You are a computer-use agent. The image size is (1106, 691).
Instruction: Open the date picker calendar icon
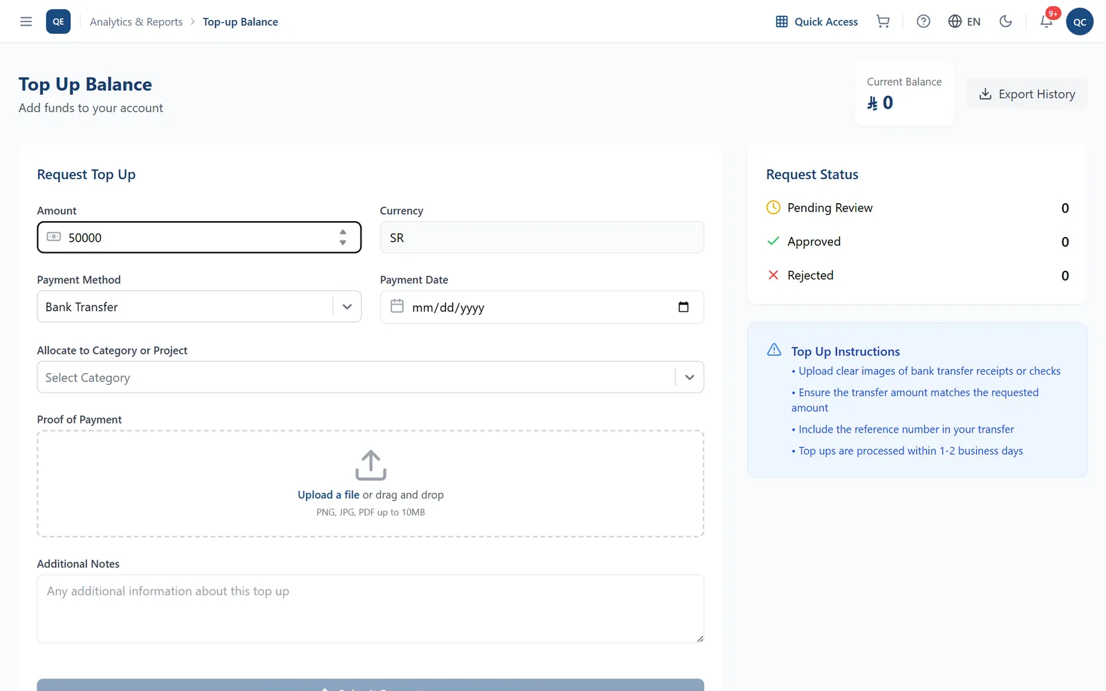point(684,307)
